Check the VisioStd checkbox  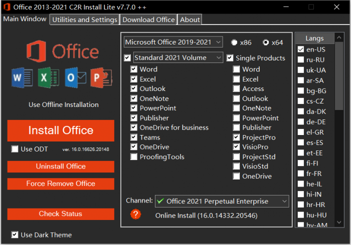point(236,166)
